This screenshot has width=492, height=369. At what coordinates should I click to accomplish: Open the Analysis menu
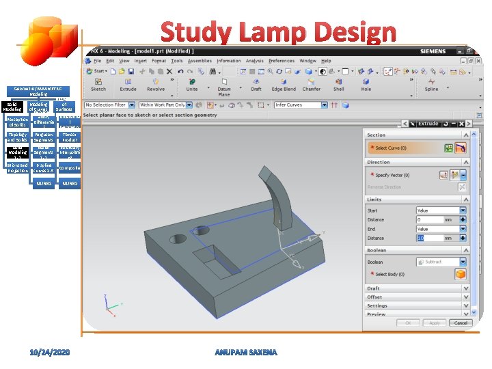[254, 61]
